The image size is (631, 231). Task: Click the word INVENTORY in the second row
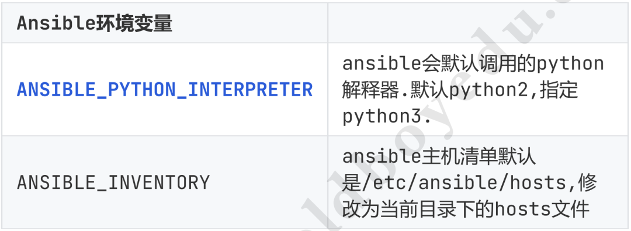[159, 183]
